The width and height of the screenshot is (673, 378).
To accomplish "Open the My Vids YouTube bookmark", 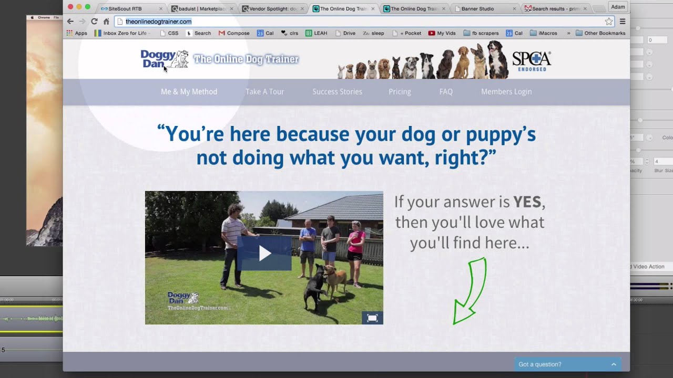I will pyautogui.click(x=442, y=33).
